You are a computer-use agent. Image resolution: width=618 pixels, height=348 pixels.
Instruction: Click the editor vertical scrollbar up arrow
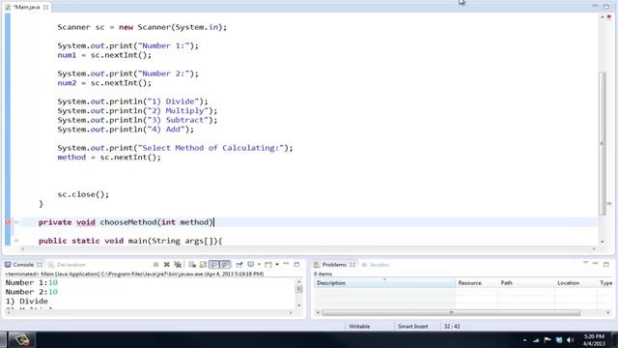pos(603,17)
